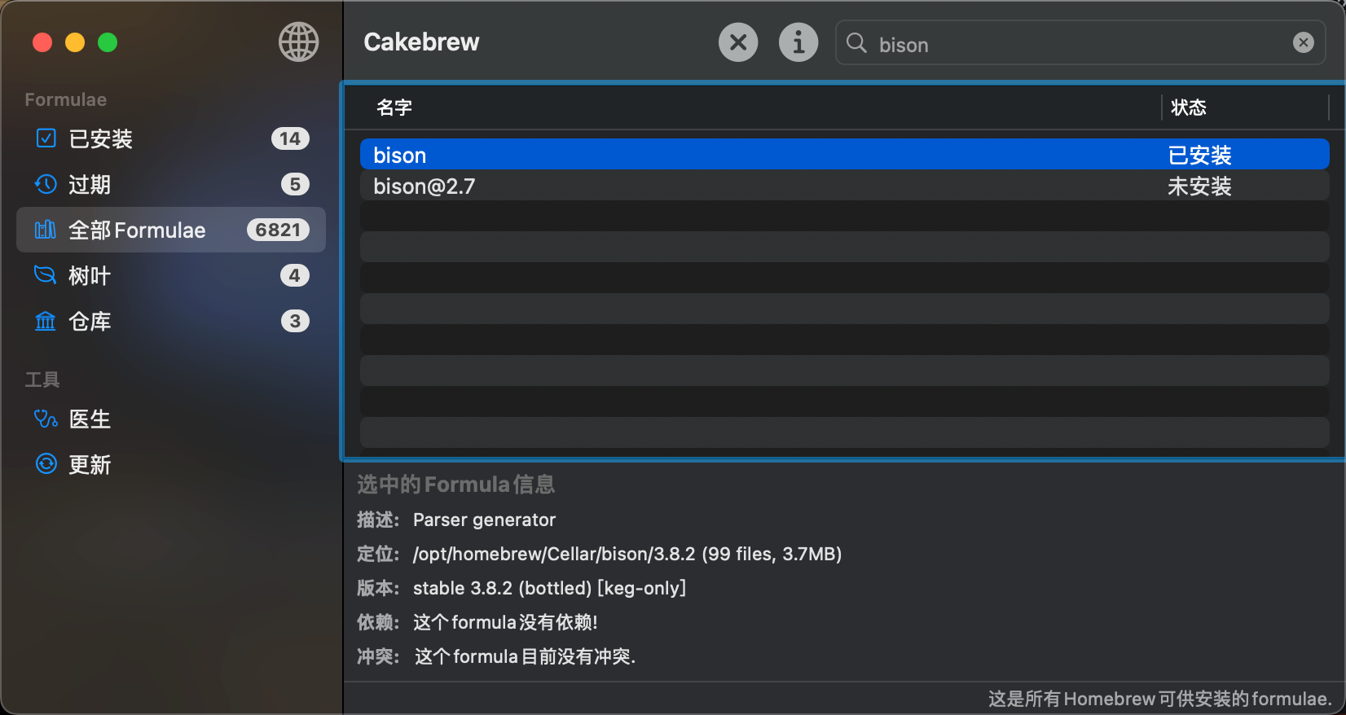
Task: Click inside the bison search field
Action: (x=1080, y=43)
